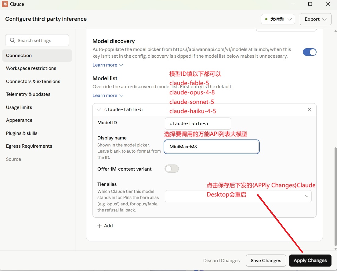337x271 pixels.
Task: Remove the claude-fable-5 model entry
Action: point(309,110)
